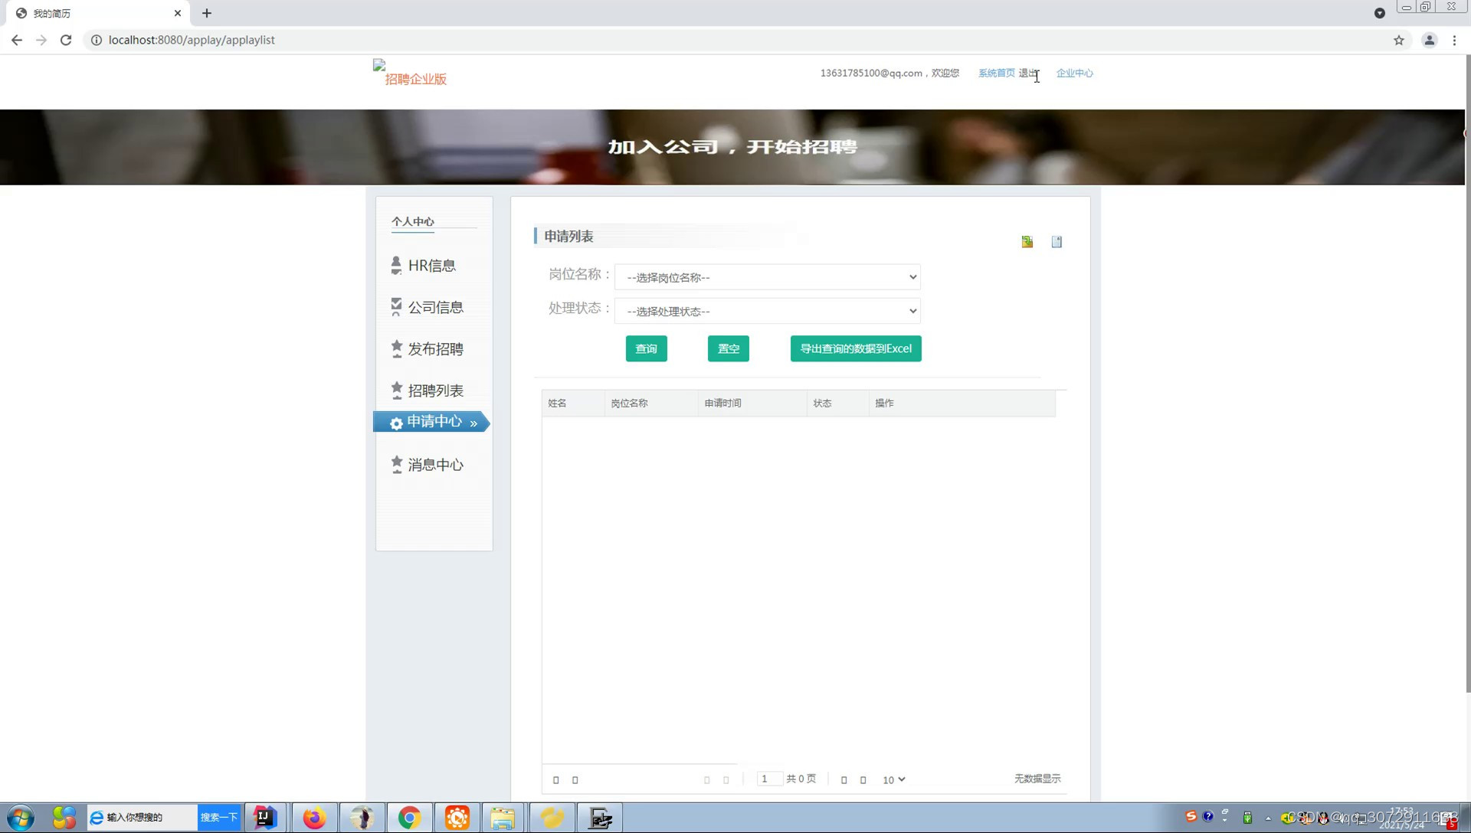Select the 我的简历 browser tab
The width and height of the screenshot is (1471, 833).
pos(98,13)
